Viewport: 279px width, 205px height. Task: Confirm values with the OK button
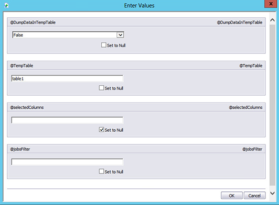click(x=232, y=196)
